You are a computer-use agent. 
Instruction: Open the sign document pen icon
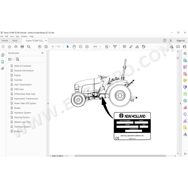137,47
